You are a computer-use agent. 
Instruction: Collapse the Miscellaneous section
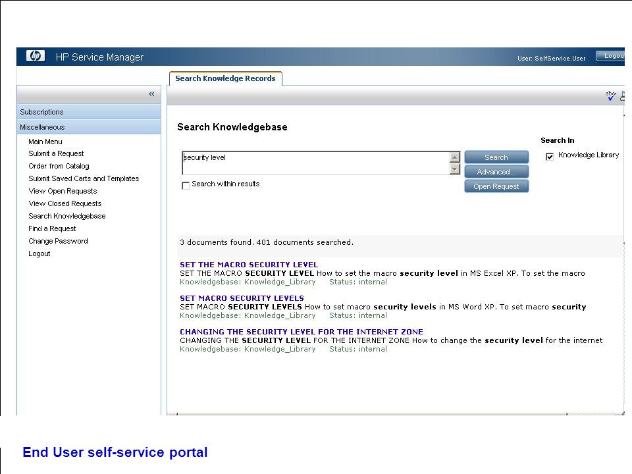click(x=89, y=127)
